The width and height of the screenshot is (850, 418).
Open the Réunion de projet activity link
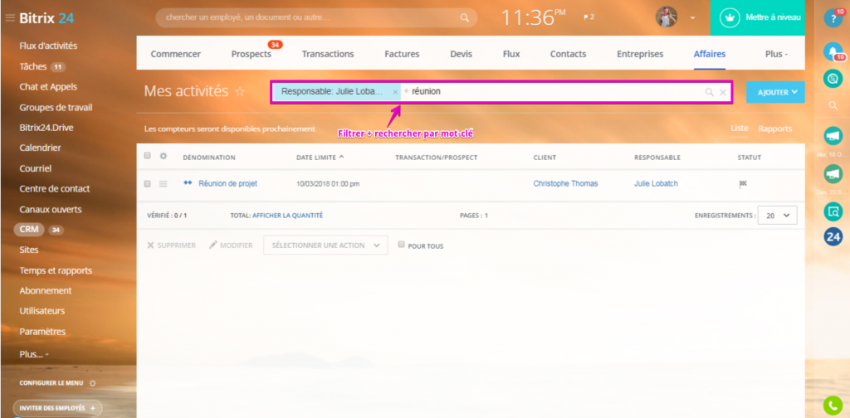227,183
